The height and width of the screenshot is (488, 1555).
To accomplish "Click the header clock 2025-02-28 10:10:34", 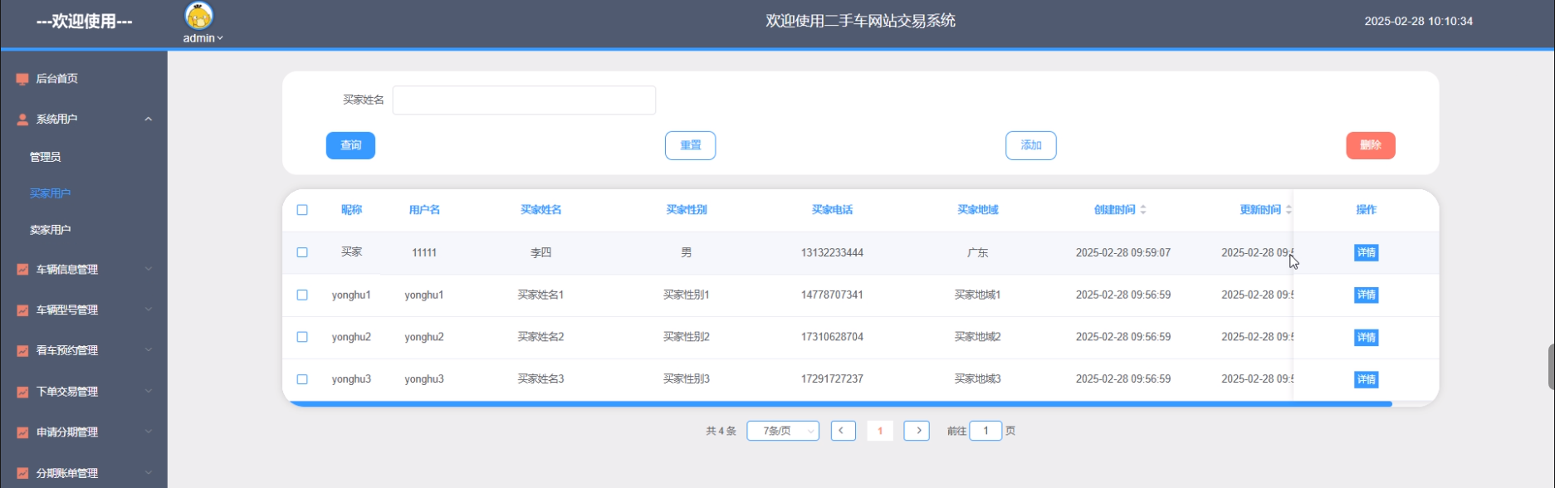I will click(1419, 21).
